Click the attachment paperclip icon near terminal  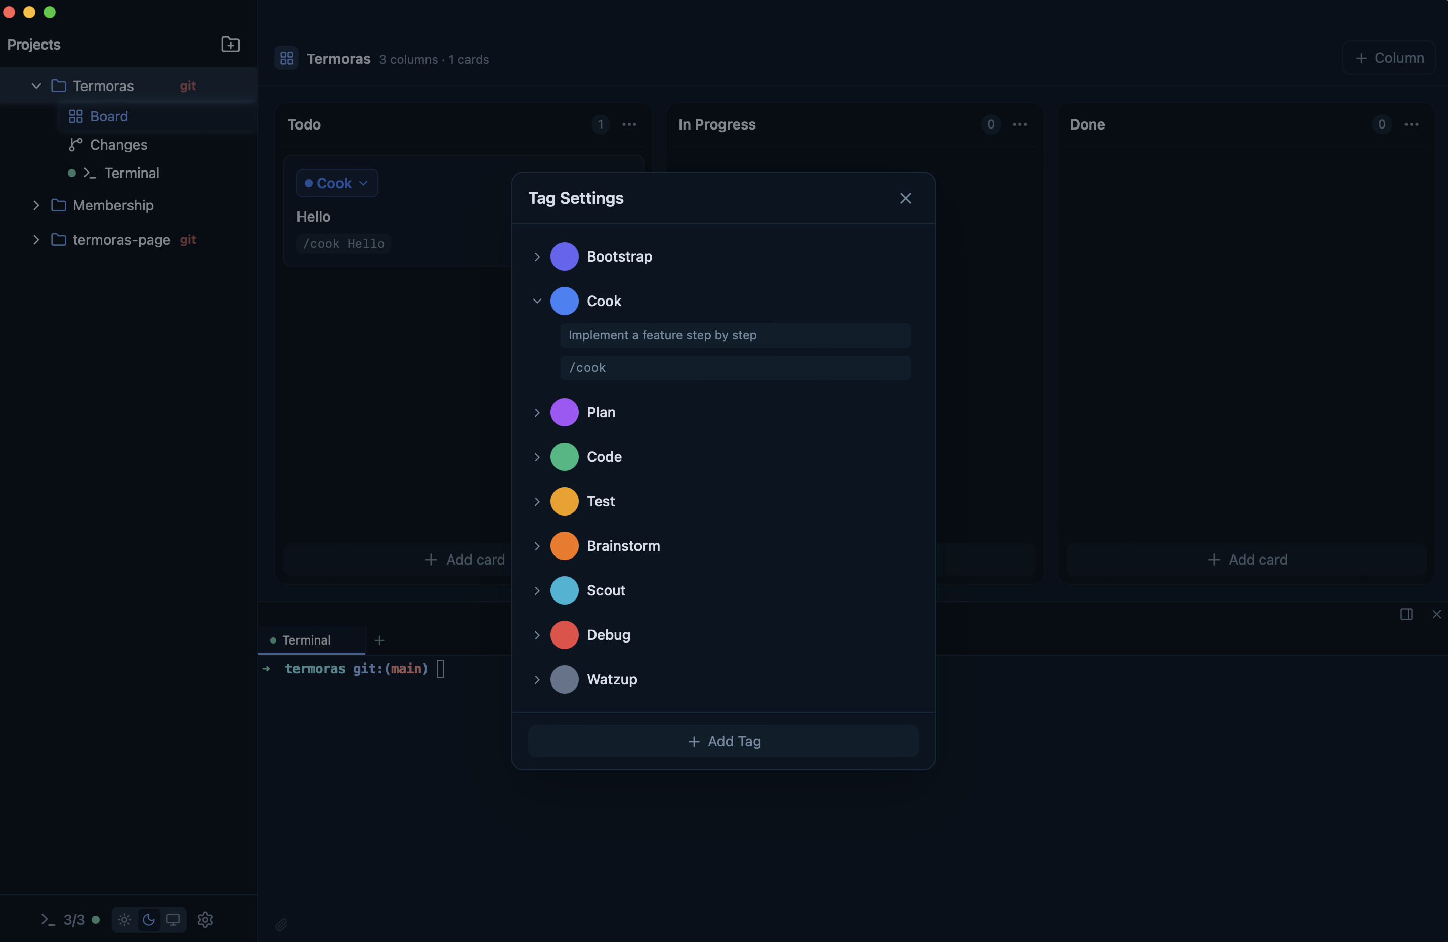tap(281, 924)
